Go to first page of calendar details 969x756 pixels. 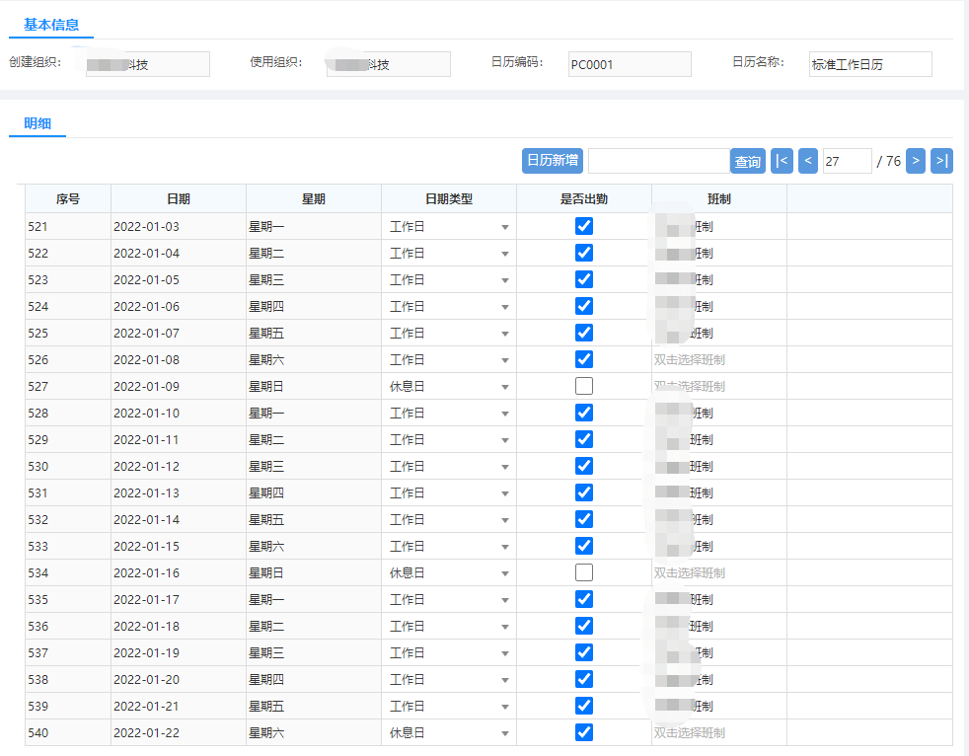point(782,161)
